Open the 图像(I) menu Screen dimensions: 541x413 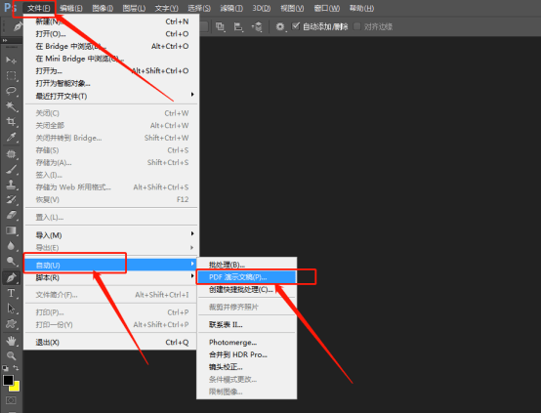[103, 8]
